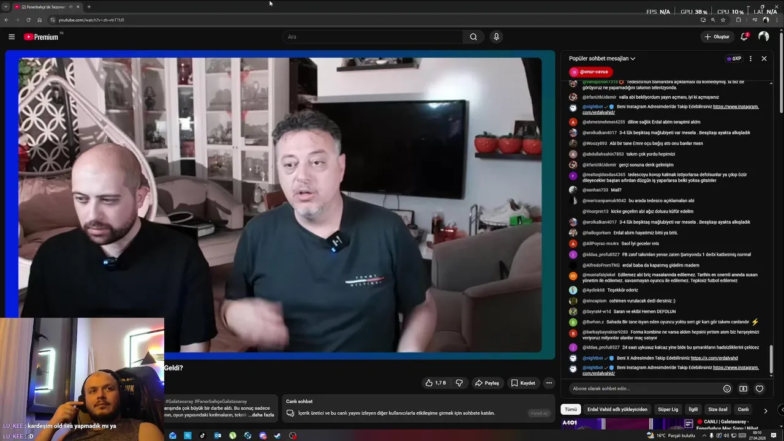Like the video with thumbs up
Screen dimensions: 784x441
436,383
